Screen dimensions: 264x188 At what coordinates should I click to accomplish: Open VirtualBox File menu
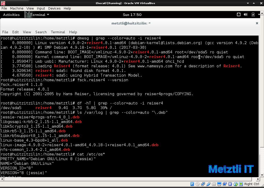(x=4, y=9)
